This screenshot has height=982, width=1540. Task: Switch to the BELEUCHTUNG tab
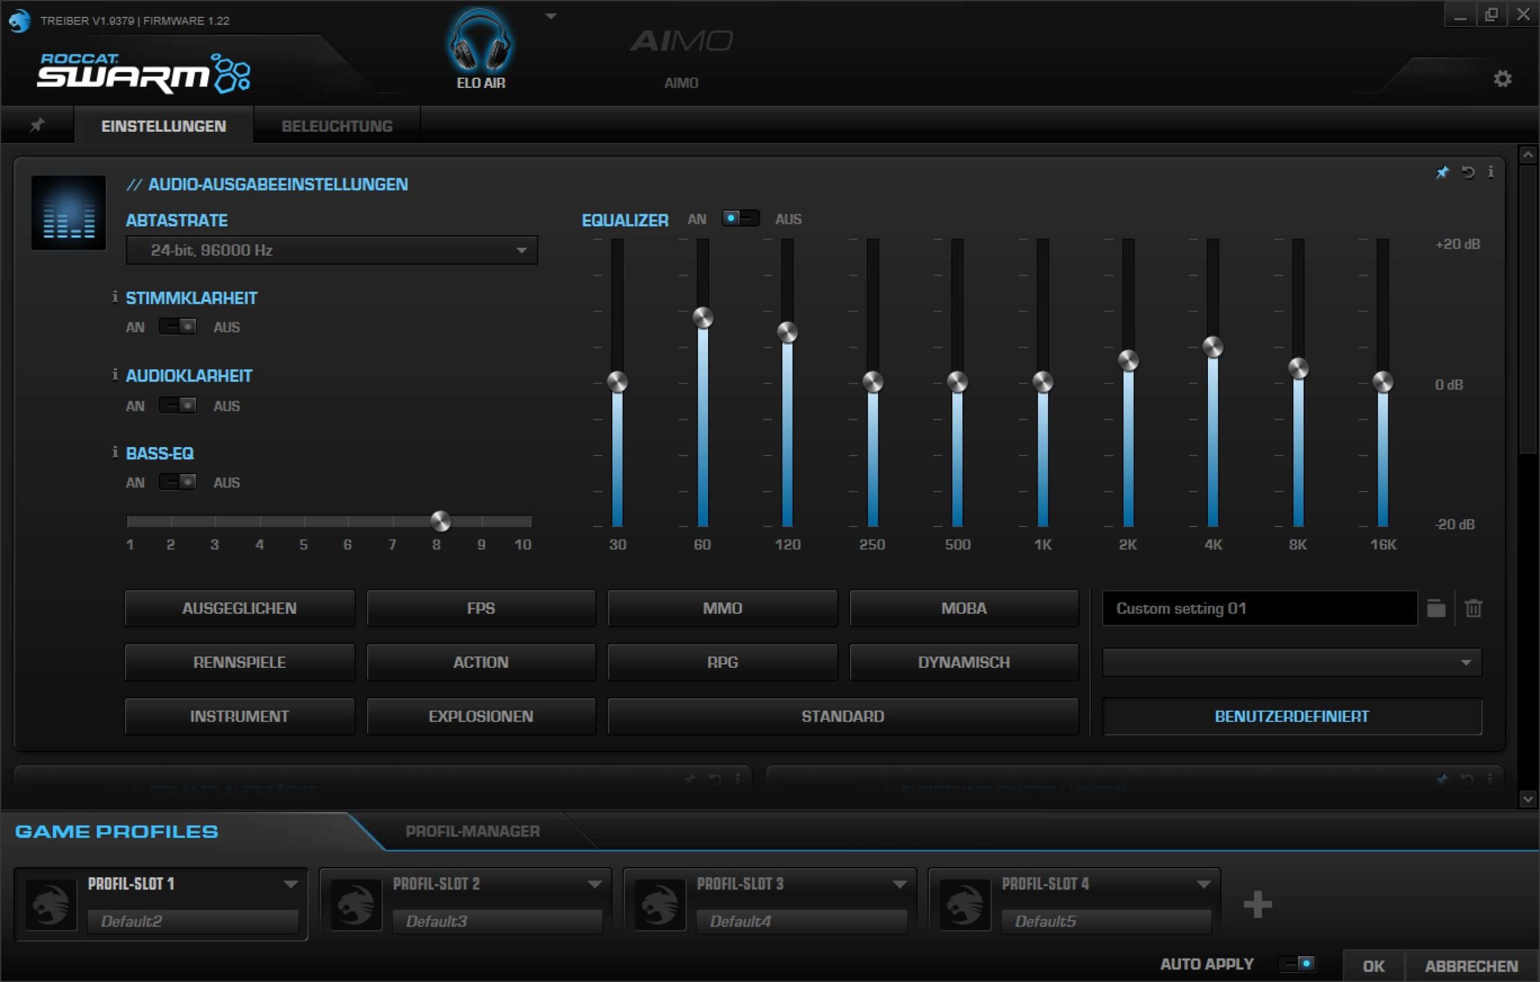point(336,126)
